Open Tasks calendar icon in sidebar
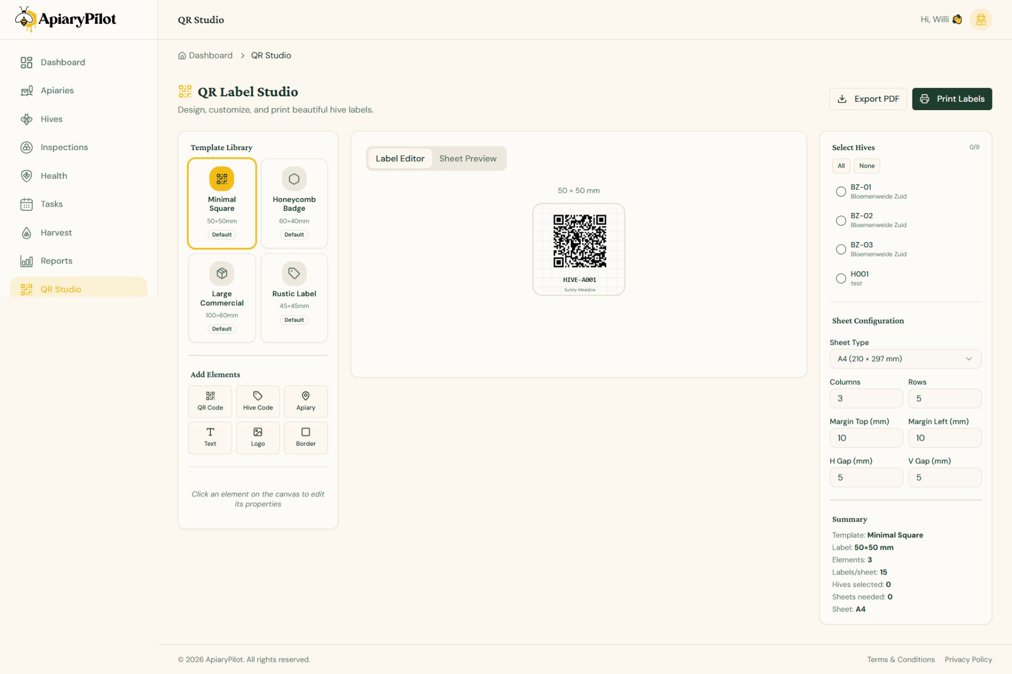The width and height of the screenshot is (1012, 674). point(26,204)
